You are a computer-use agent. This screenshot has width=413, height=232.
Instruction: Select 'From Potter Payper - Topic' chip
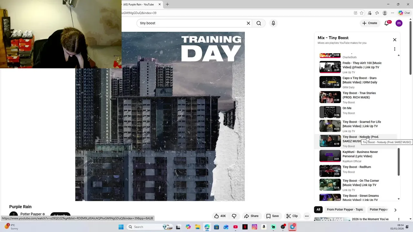coord(345,209)
